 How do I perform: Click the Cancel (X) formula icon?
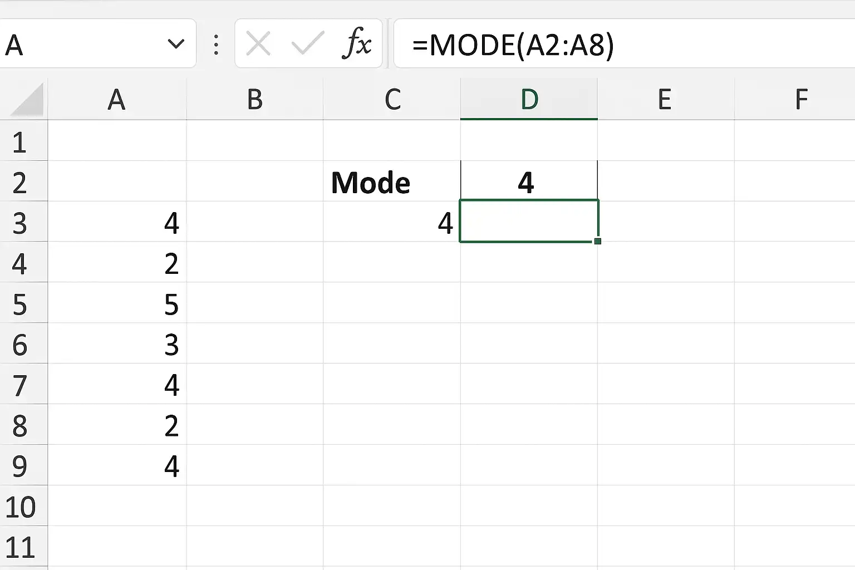tap(258, 44)
